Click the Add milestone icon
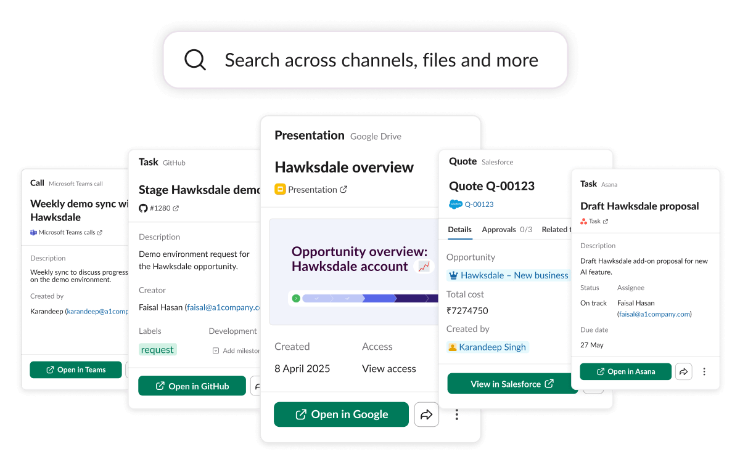This screenshot has height=473, width=740. point(216,350)
